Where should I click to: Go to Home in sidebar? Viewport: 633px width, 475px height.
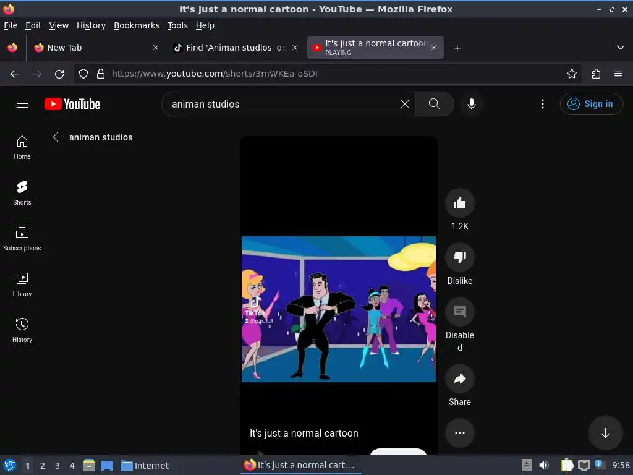click(x=22, y=147)
